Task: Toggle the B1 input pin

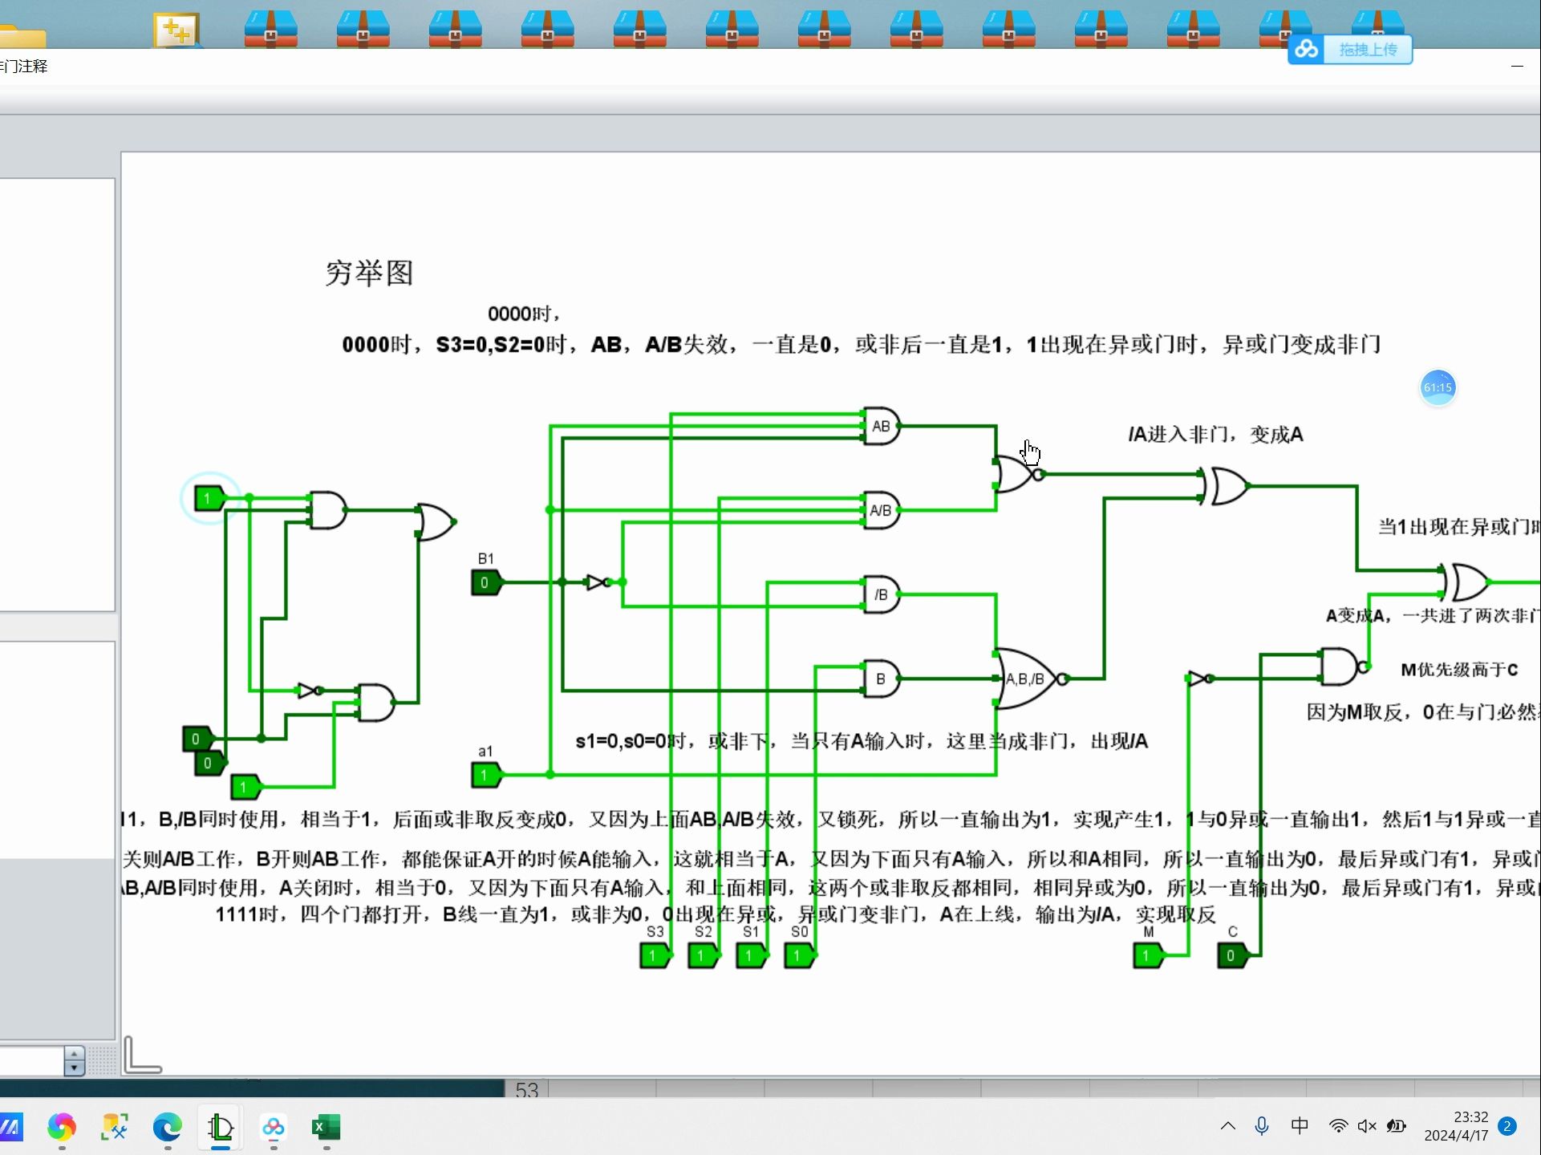Action: tap(486, 582)
